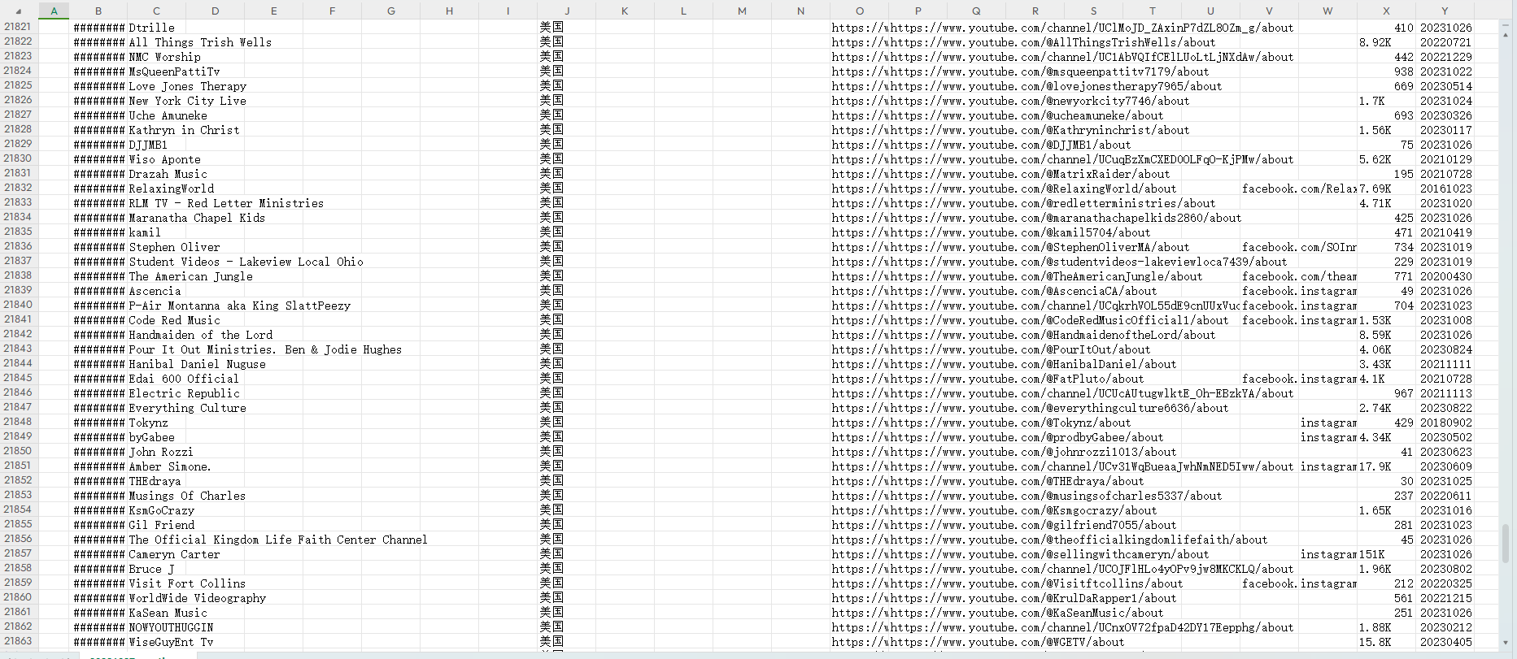Click date value '20161023'
Image resolution: width=1517 pixels, height=659 pixels.
click(x=1445, y=189)
